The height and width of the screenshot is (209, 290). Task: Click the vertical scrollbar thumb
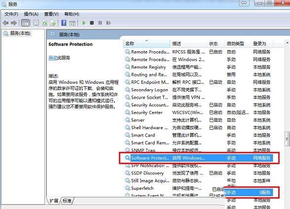[x=287, y=139]
